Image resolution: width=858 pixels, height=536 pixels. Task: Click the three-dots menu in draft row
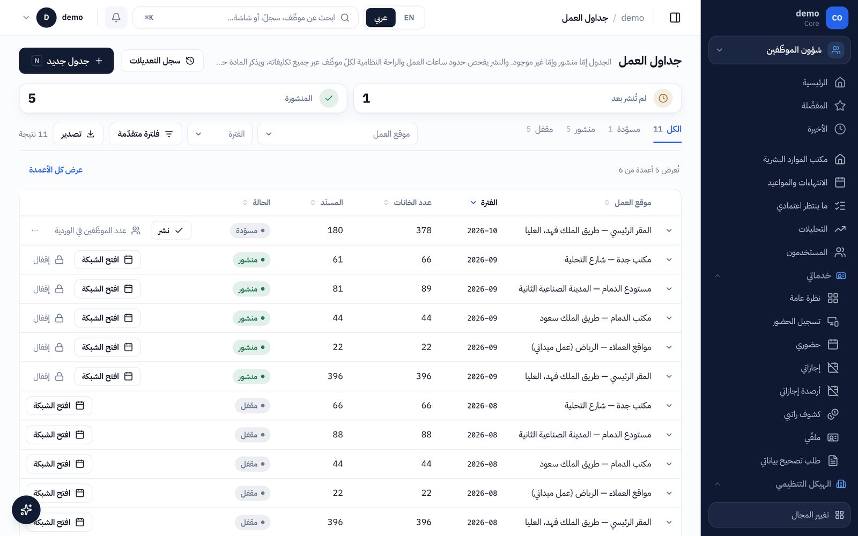(35, 230)
